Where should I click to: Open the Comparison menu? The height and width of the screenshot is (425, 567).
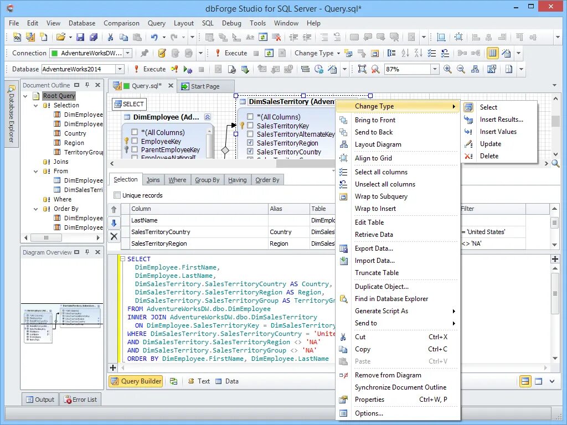pos(121,23)
